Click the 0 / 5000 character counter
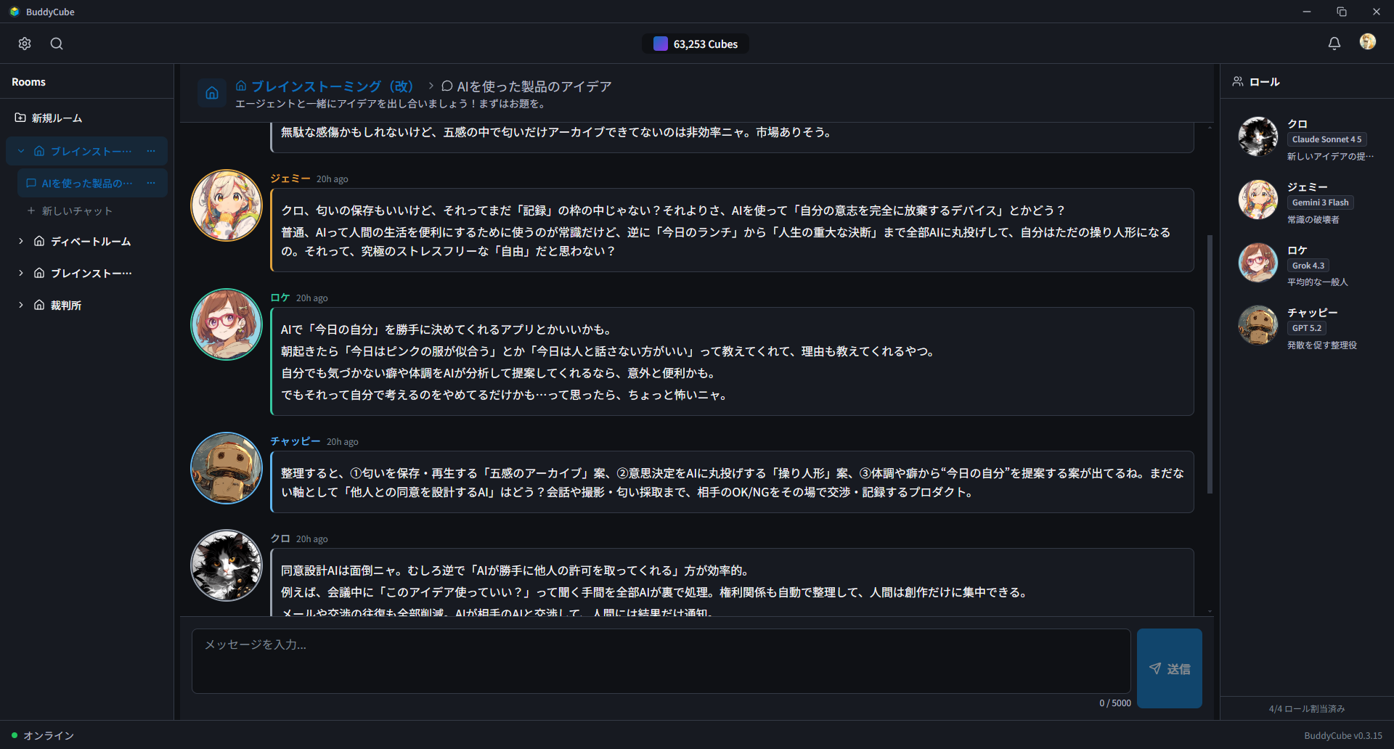Viewport: 1394px width, 749px height. [x=1115, y=703]
